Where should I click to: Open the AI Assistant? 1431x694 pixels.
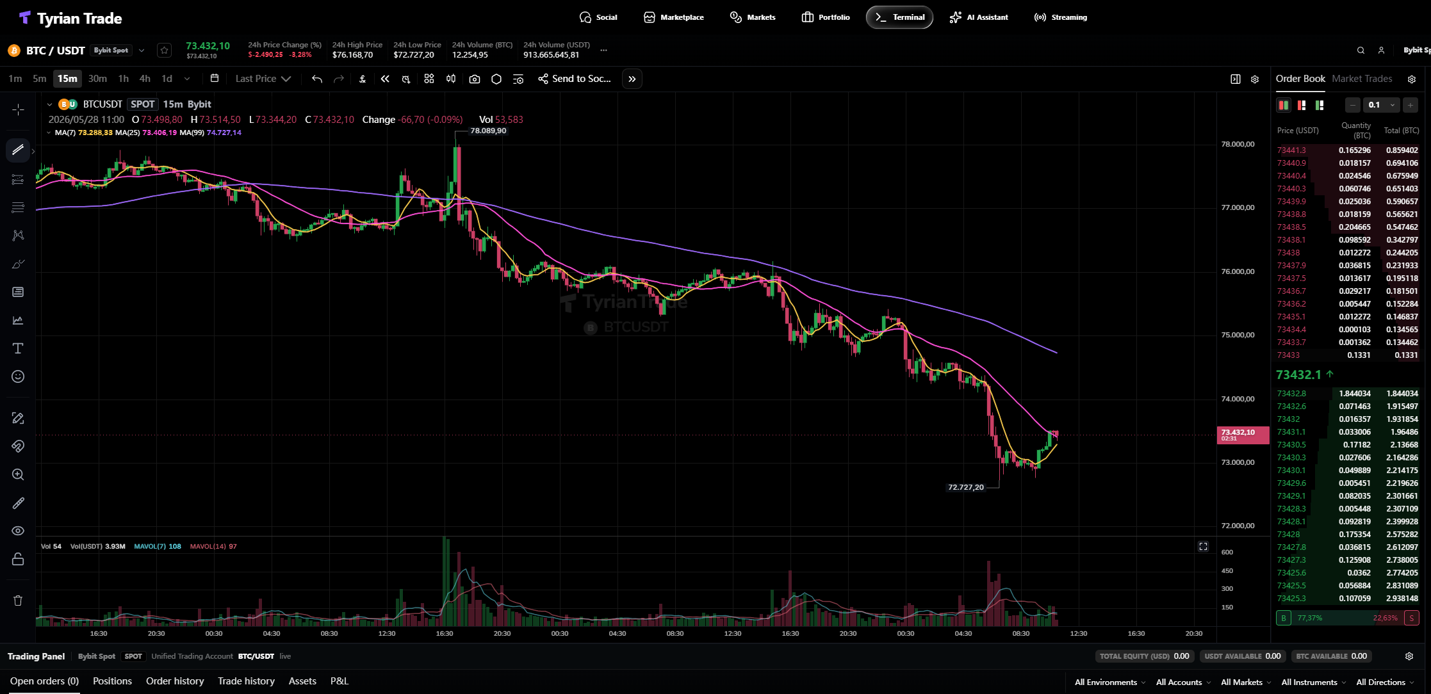coord(979,17)
